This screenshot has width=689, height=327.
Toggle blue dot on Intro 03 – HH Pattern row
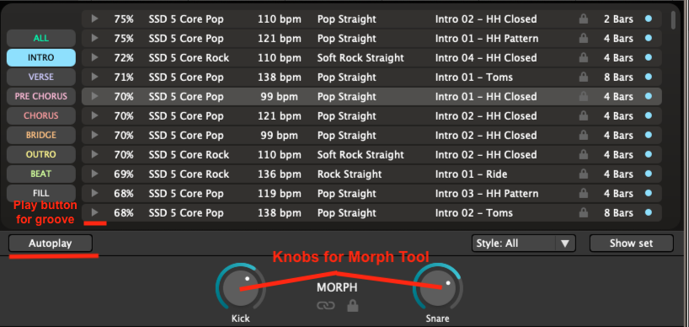[x=648, y=193]
